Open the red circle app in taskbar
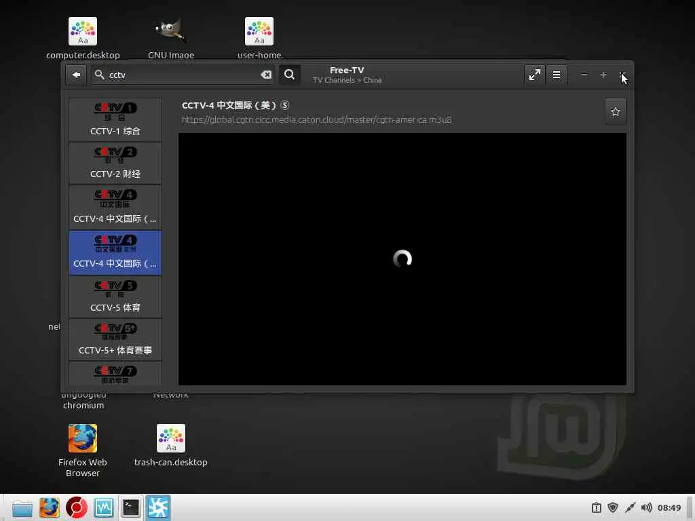 76,507
